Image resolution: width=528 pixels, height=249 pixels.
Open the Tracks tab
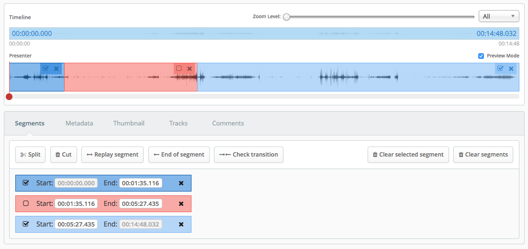coord(179,124)
